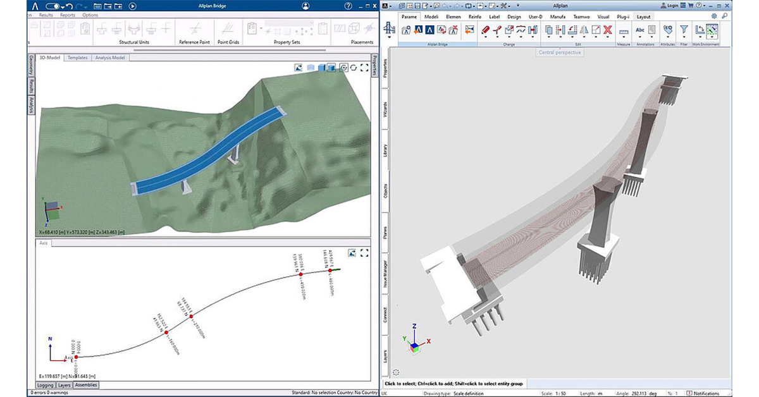This screenshot has height=397, width=759.
Task: Select the Modeli ribbon tab
Action: click(433, 16)
